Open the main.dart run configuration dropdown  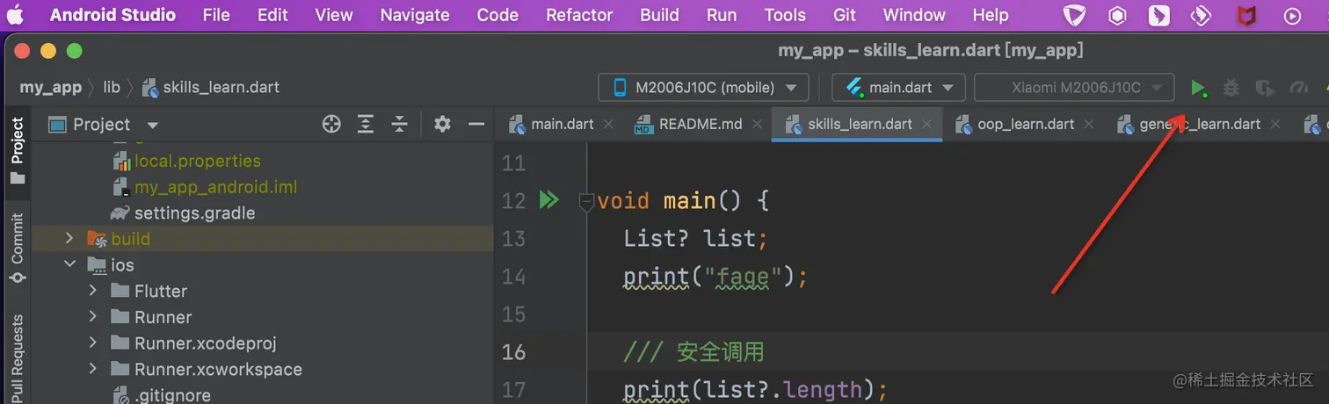point(898,87)
